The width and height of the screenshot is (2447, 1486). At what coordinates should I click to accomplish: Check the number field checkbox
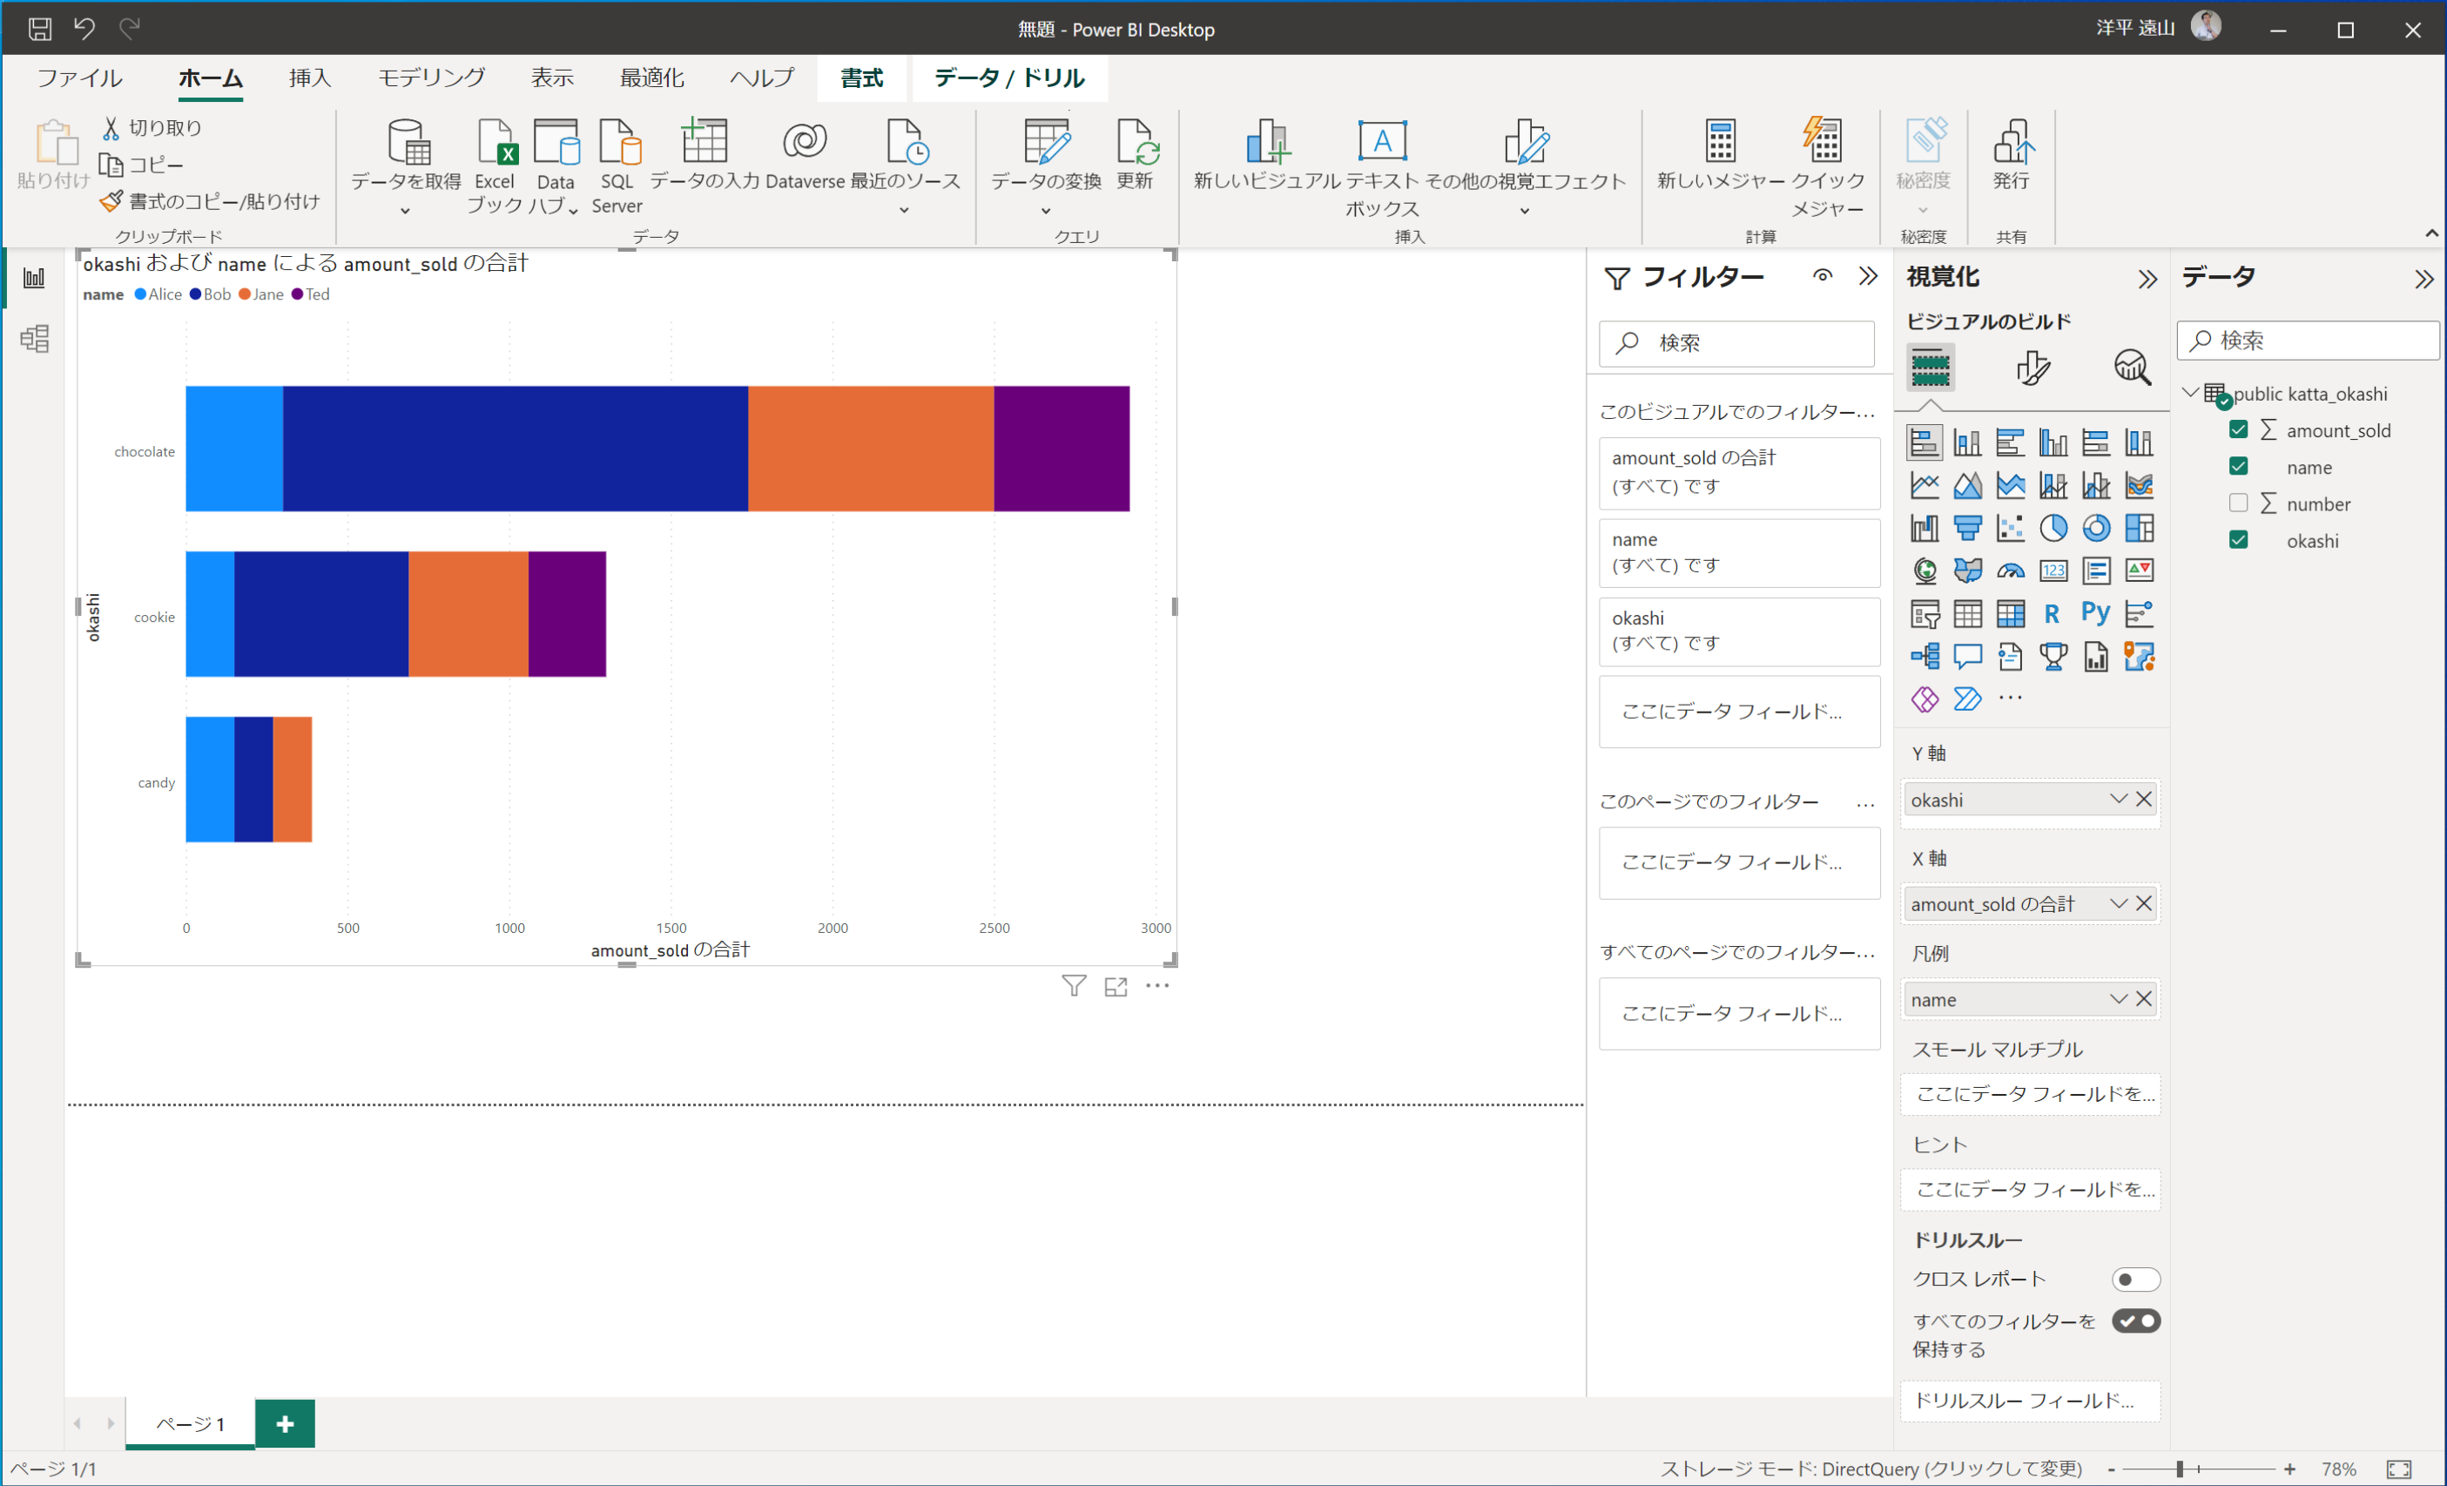pos(2239,503)
